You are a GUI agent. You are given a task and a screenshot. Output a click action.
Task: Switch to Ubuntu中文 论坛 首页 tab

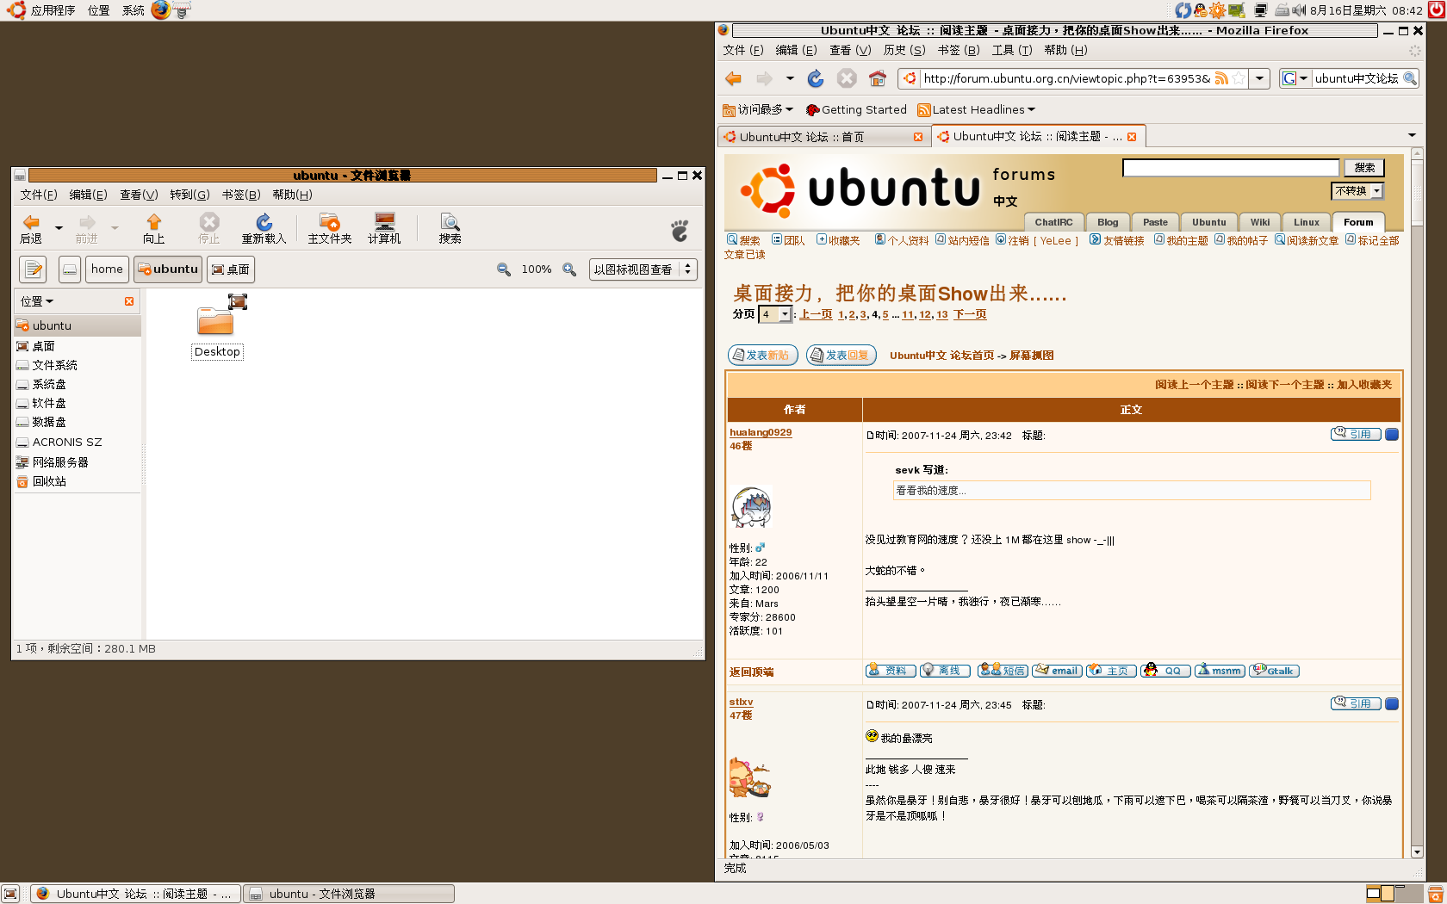pyautogui.click(x=823, y=137)
